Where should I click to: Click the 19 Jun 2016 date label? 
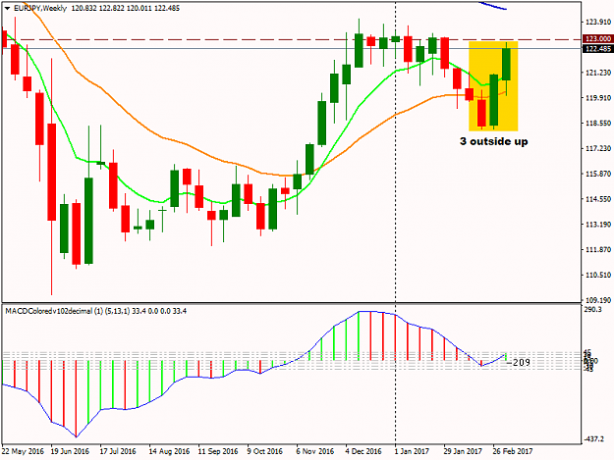pyautogui.click(x=70, y=451)
